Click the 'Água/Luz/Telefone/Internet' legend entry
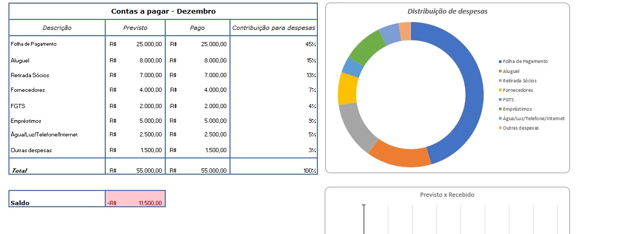 [x=532, y=119]
